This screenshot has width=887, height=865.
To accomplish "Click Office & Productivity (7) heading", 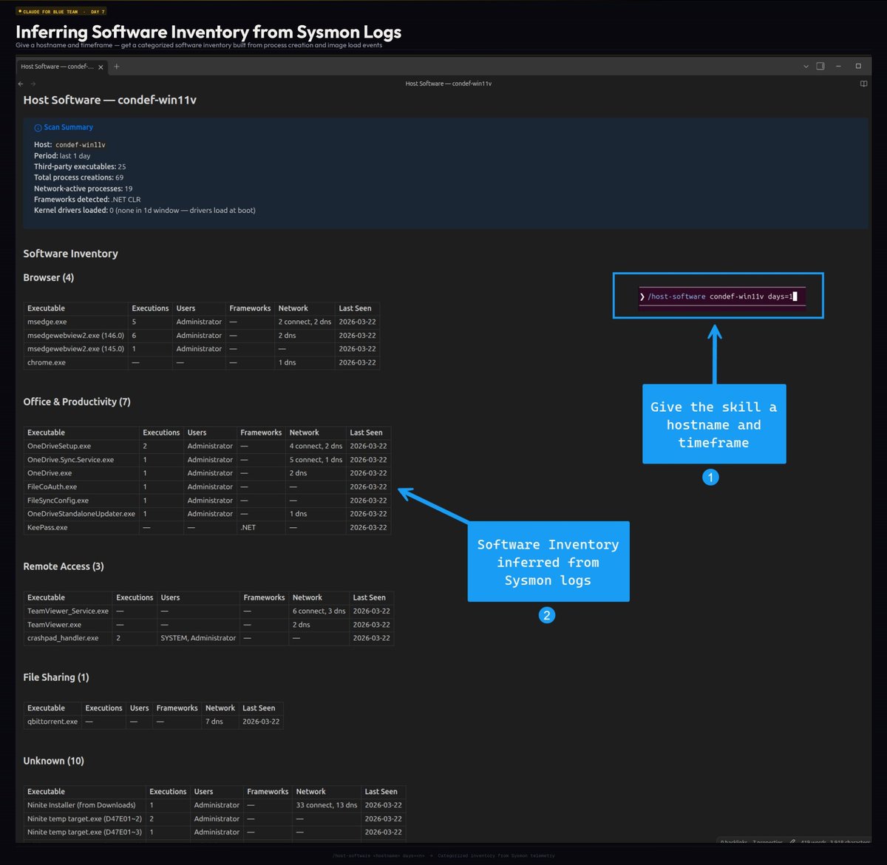I will [x=76, y=401].
